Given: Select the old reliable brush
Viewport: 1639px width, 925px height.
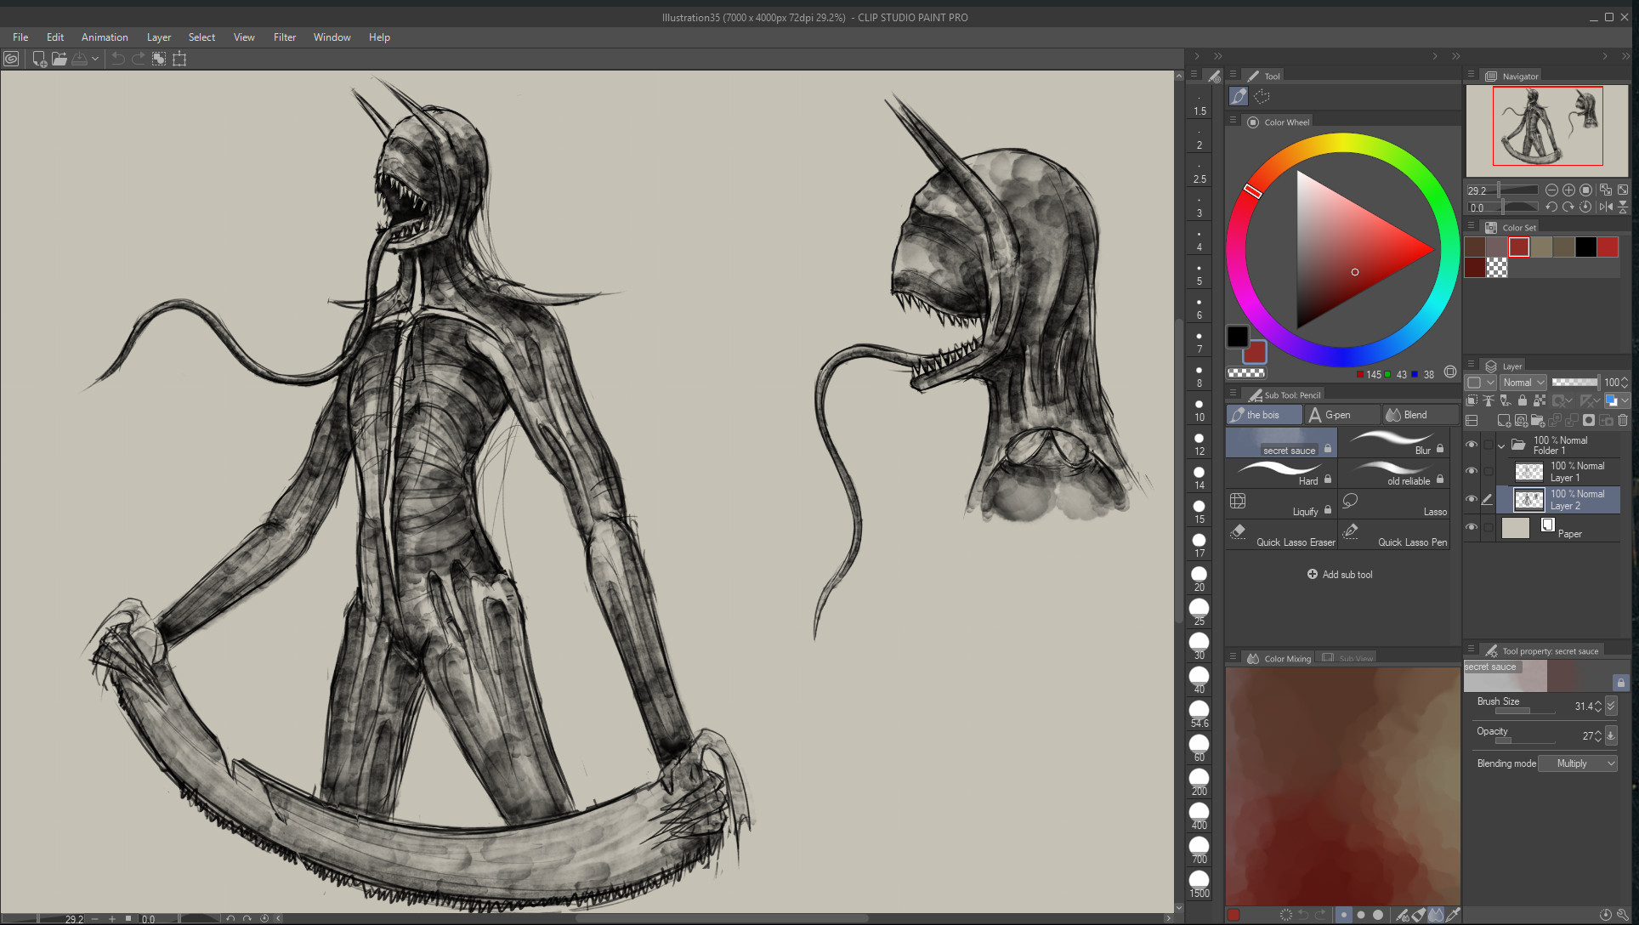Looking at the screenshot, I should point(1394,474).
